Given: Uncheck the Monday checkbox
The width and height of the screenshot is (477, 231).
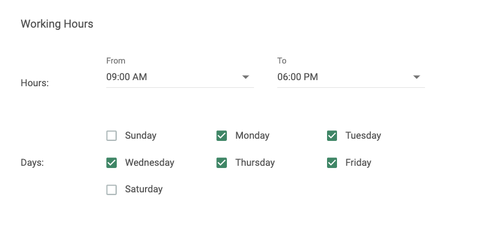Looking at the screenshot, I should pos(221,135).
